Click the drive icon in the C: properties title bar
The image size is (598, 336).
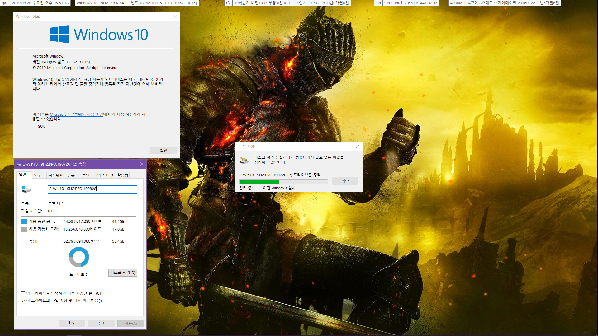pyautogui.click(x=19, y=164)
